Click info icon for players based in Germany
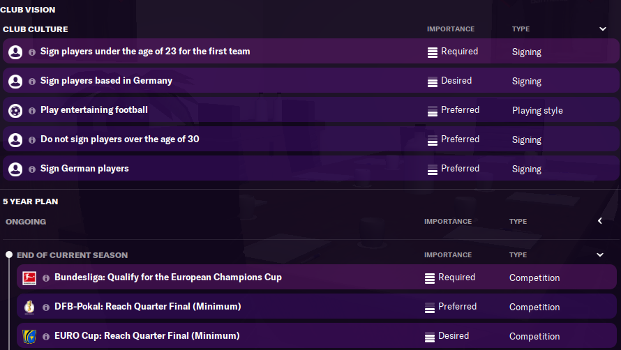 pyautogui.click(x=32, y=81)
